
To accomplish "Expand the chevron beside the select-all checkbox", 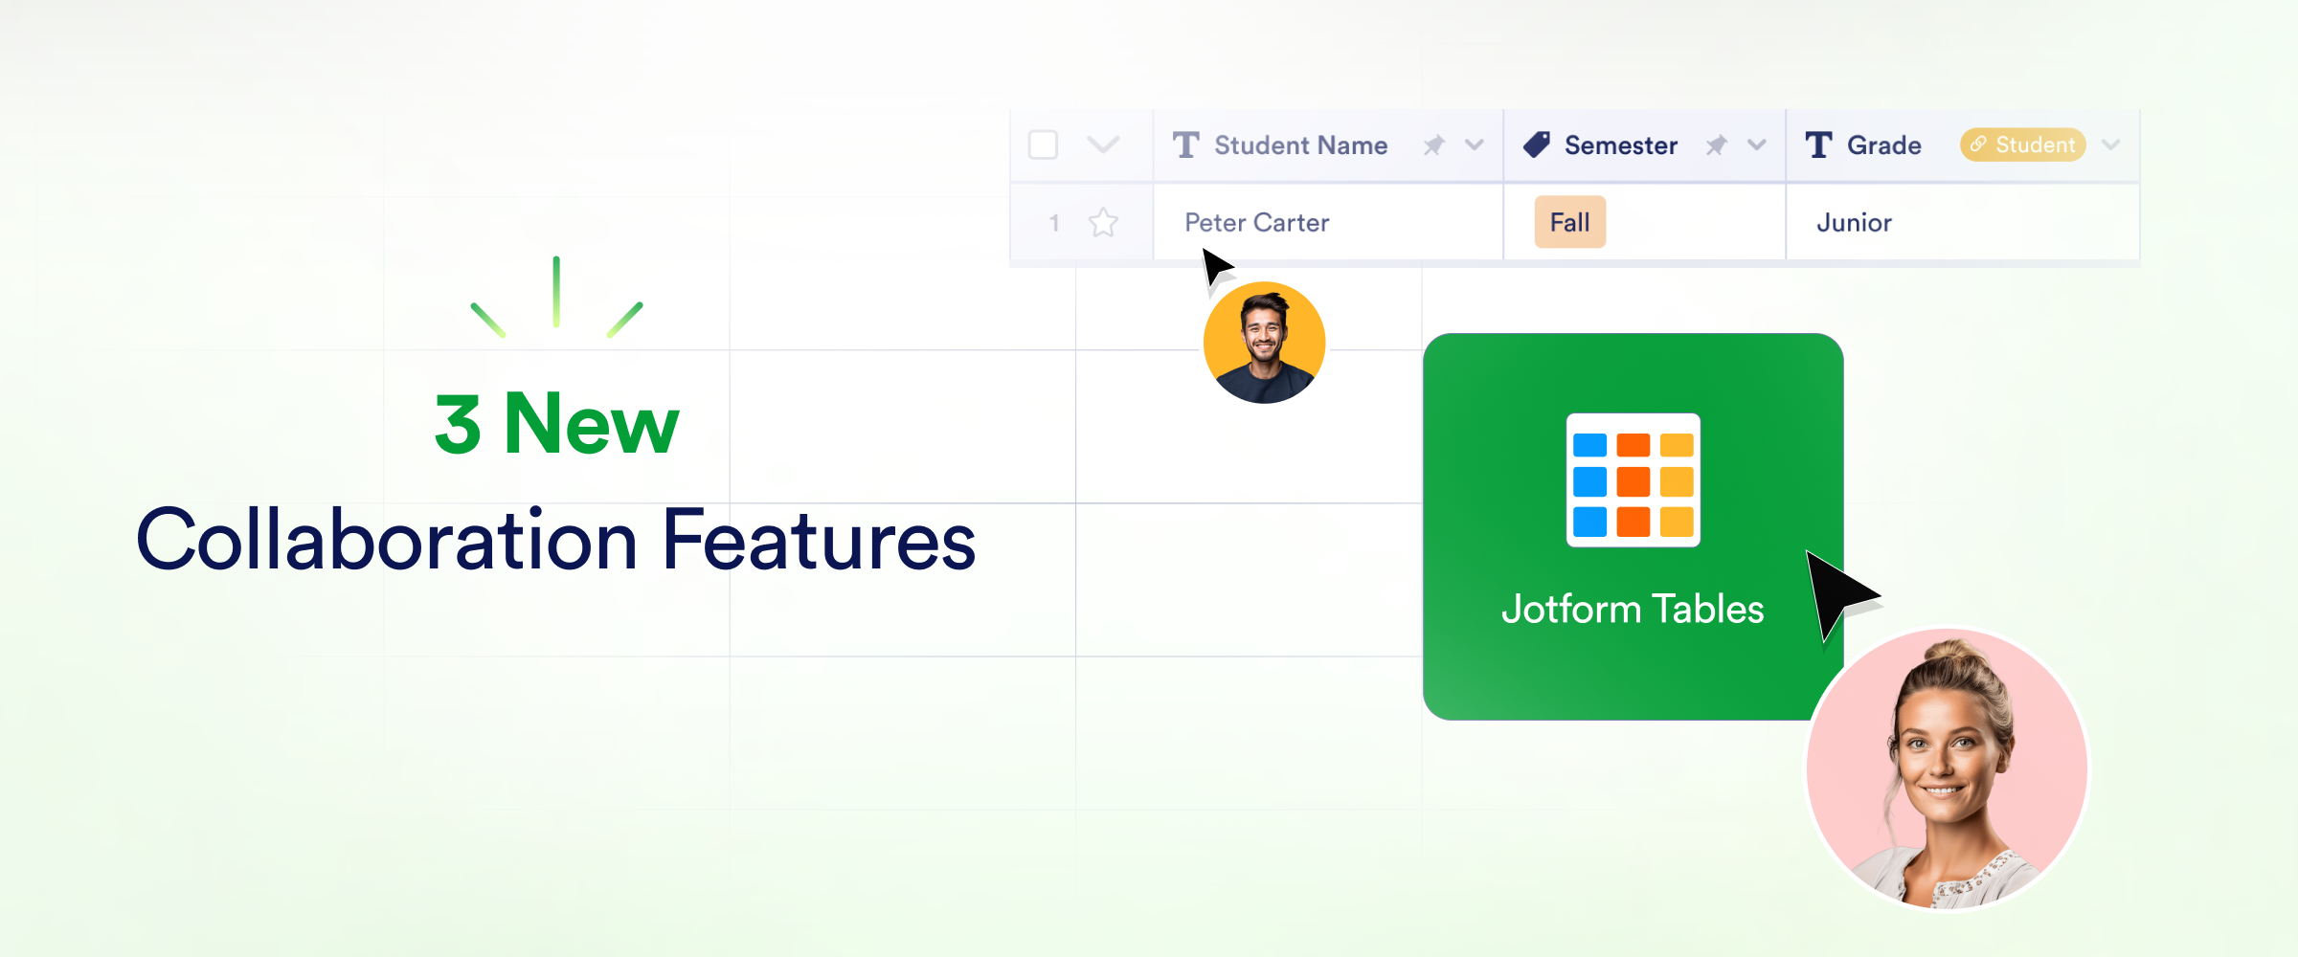I will pos(1103,145).
